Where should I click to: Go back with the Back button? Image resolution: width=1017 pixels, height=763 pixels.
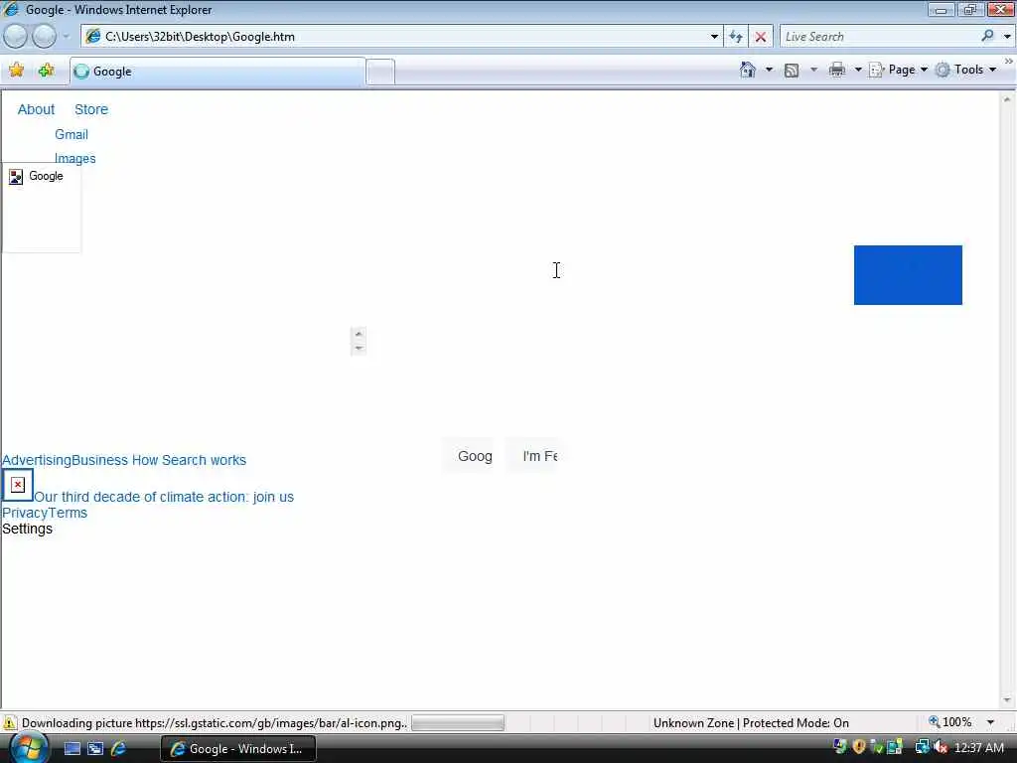click(x=16, y=37)
